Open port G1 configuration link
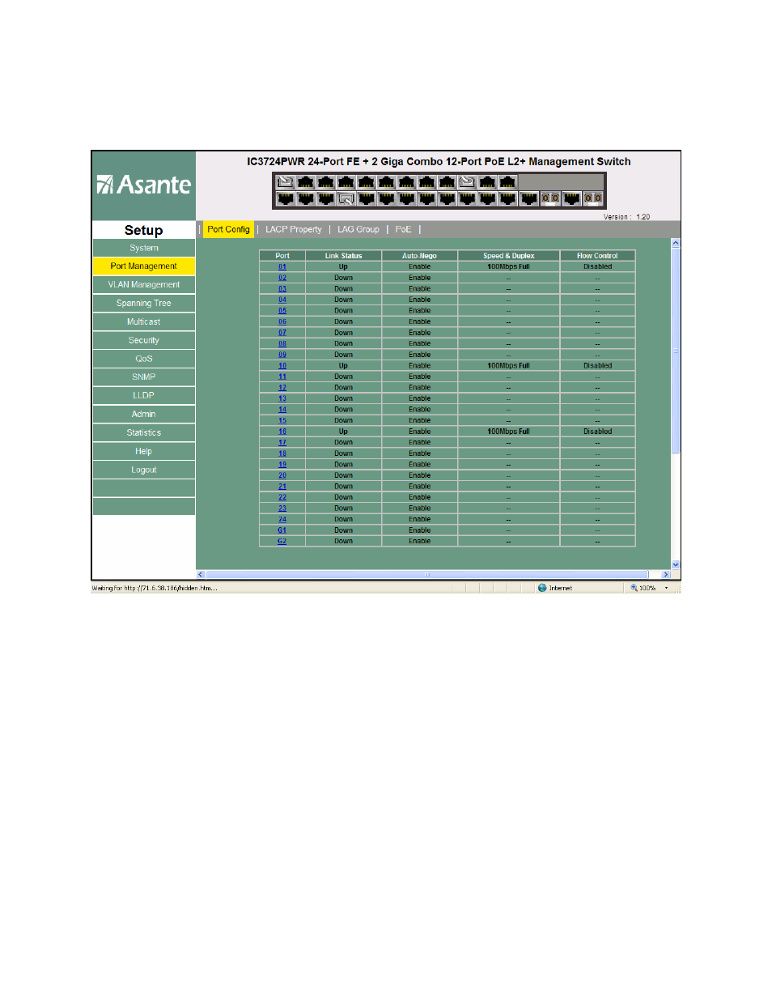 (x=282, y=530)
